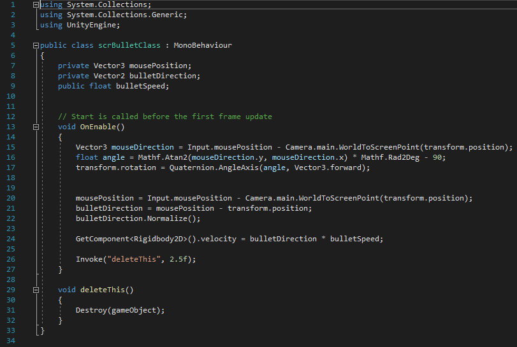Click the green Start comment line
The image size is (517, 347).
164,117
